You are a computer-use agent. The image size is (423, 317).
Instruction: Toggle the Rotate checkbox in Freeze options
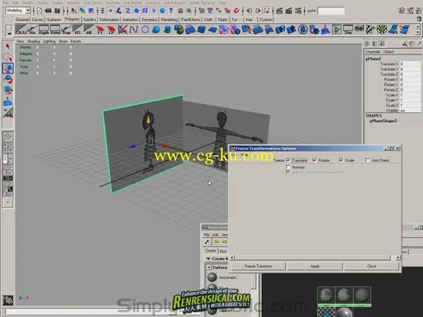tap(314, 160)
